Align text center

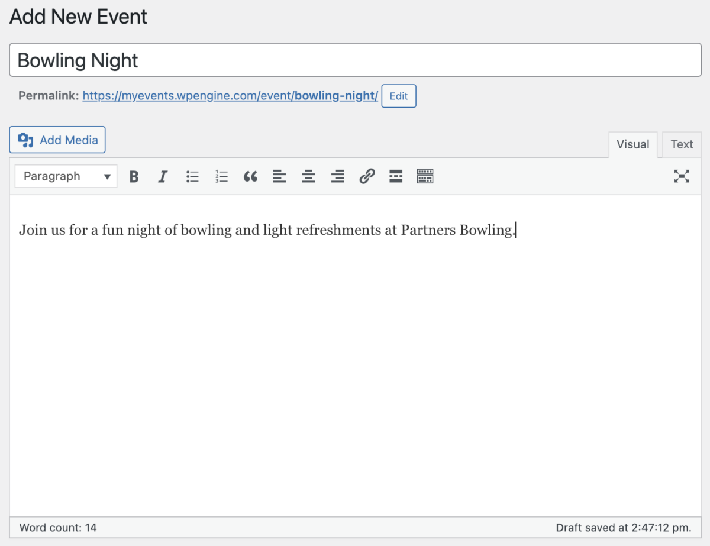click(308, 176)
